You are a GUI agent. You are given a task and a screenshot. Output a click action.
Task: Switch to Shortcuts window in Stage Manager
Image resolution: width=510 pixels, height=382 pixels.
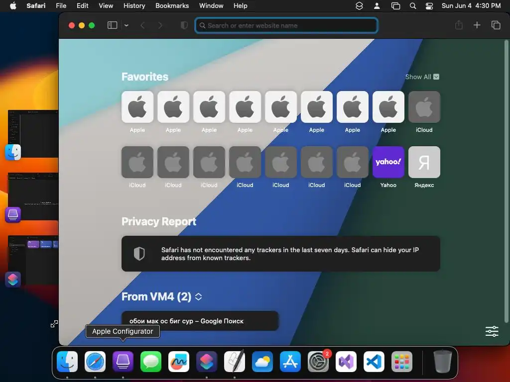click(33, 260)
